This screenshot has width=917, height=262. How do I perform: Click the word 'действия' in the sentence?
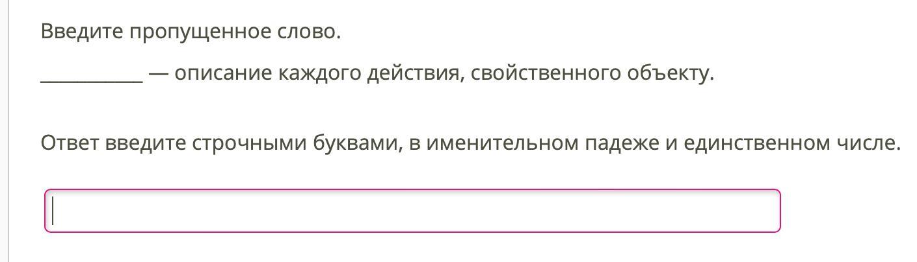[x=416, y=73]
